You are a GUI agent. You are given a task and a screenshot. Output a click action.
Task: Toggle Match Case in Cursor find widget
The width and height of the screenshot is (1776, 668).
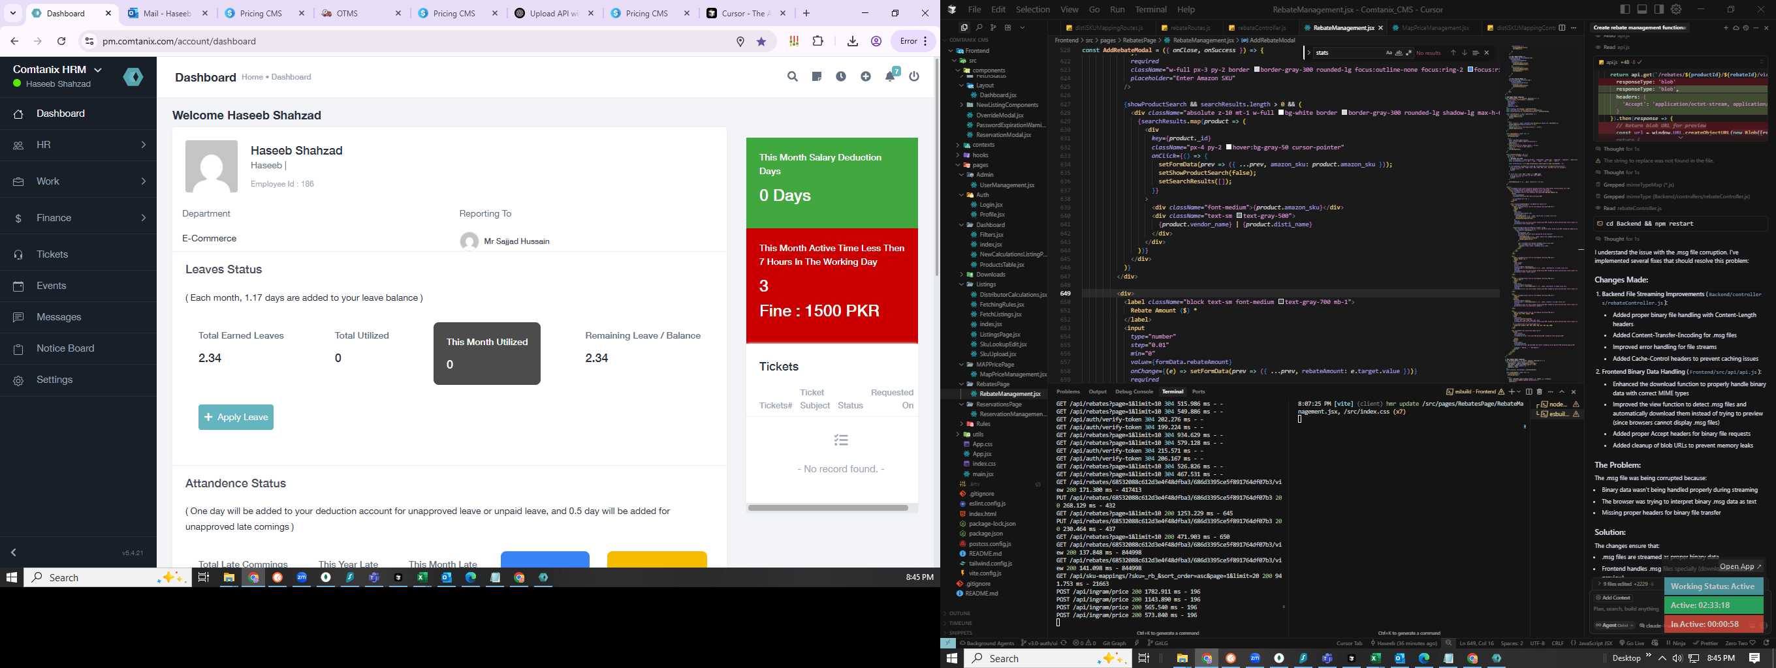click(x=1389, y=53)
